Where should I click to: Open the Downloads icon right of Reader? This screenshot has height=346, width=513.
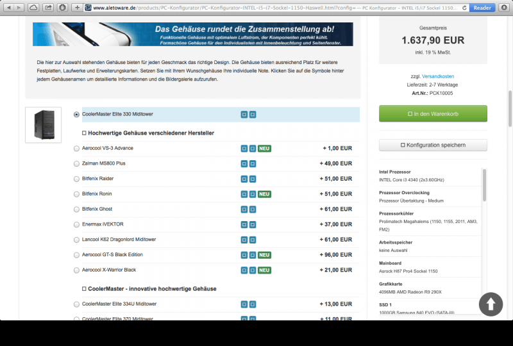[504, 8]
